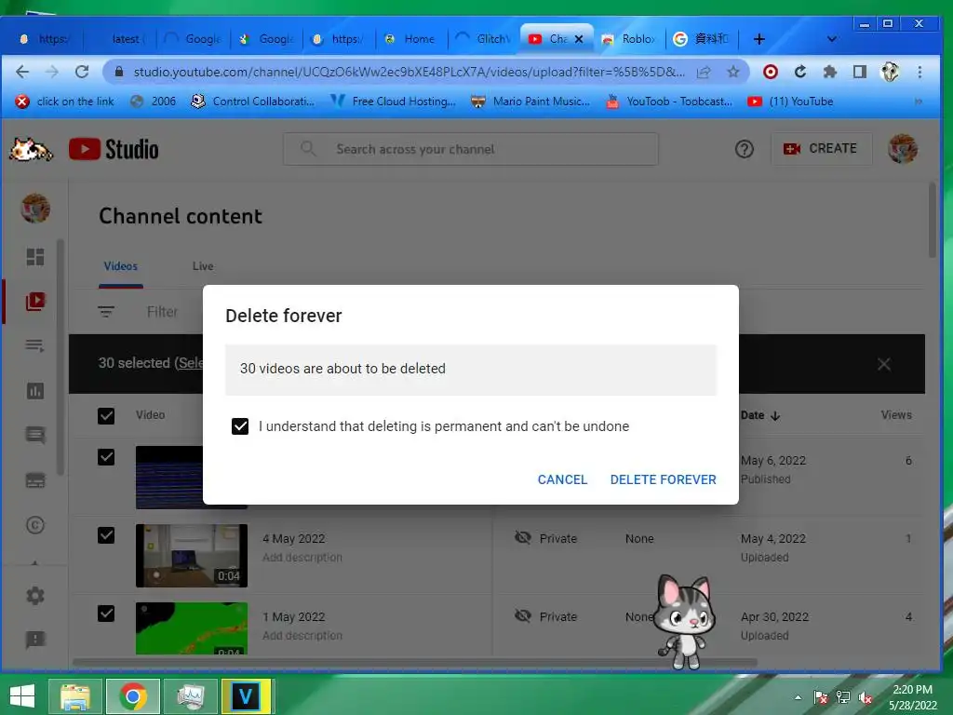
Task: Click the Views column header
Action: coord(896,414)
